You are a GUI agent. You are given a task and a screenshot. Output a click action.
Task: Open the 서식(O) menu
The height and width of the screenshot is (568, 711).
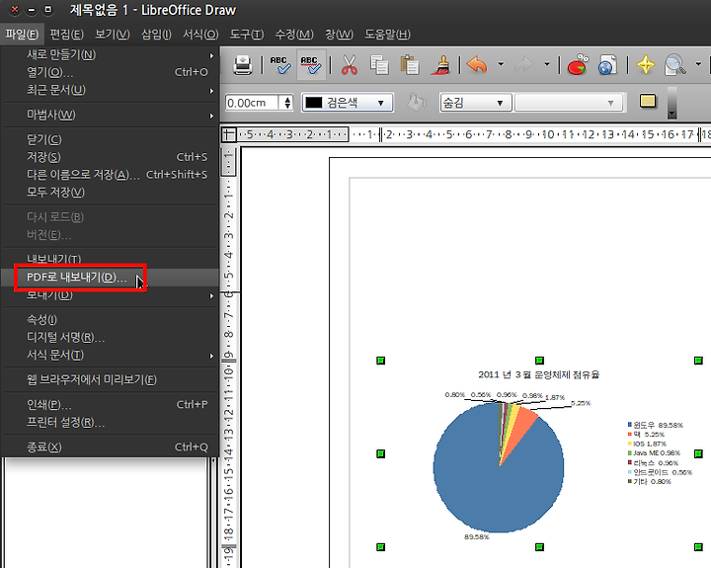(200, 35)
